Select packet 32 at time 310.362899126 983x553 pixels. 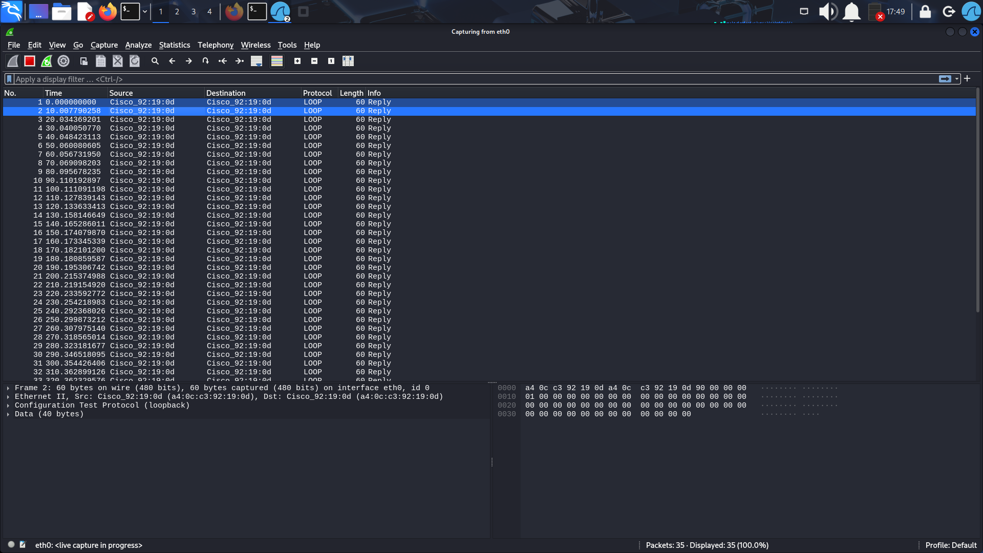pyautogui.click(x=489, y=372)
